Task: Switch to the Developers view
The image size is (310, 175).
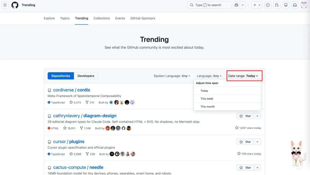Action: [86, 76]
